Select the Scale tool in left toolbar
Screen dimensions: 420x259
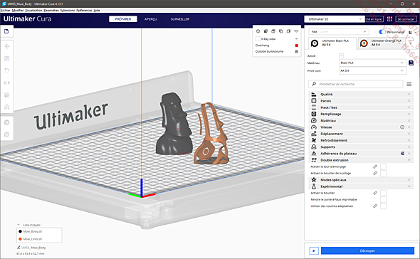(x=6, y=58)
